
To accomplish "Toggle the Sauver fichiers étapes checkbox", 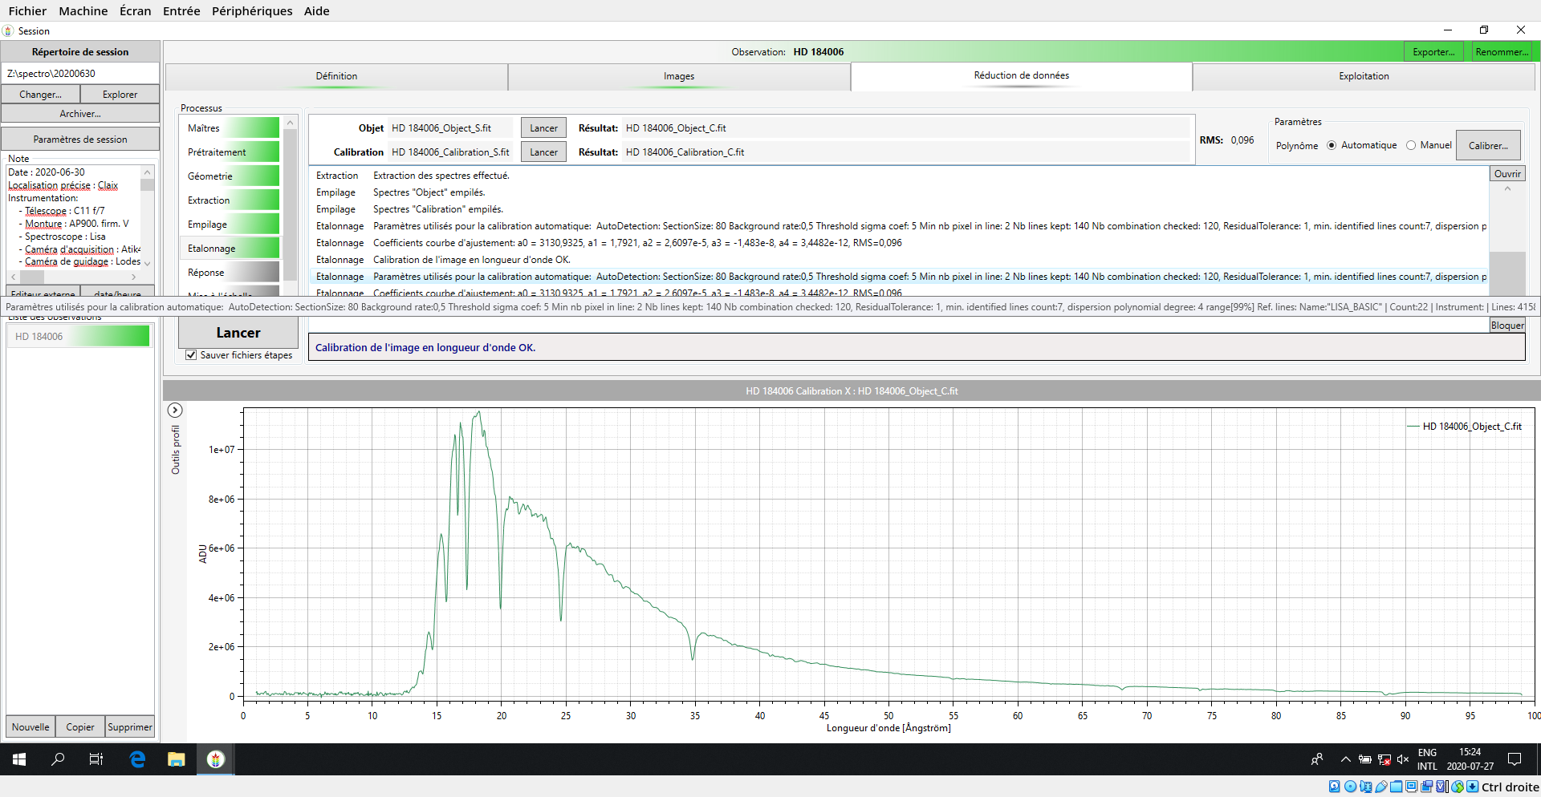I will click(x=191, y=355).
